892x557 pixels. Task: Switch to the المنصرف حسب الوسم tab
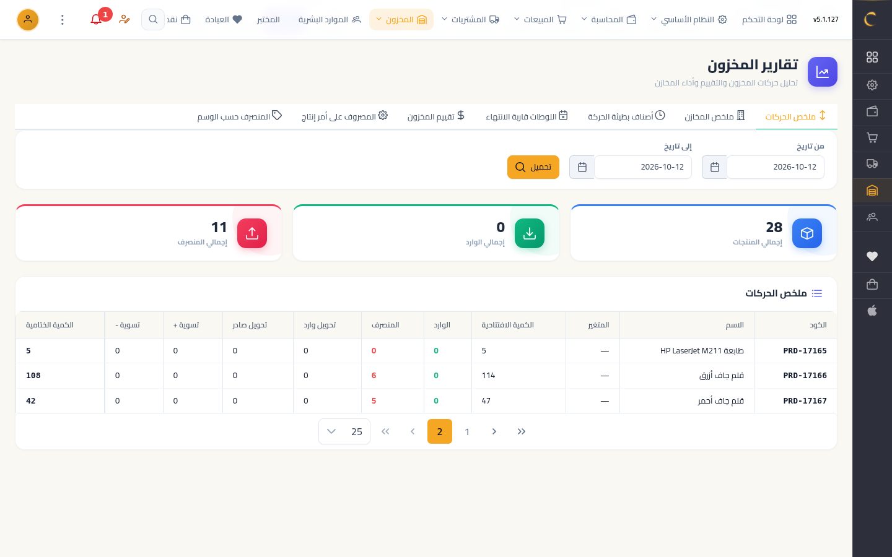click(x=240, y=116)
